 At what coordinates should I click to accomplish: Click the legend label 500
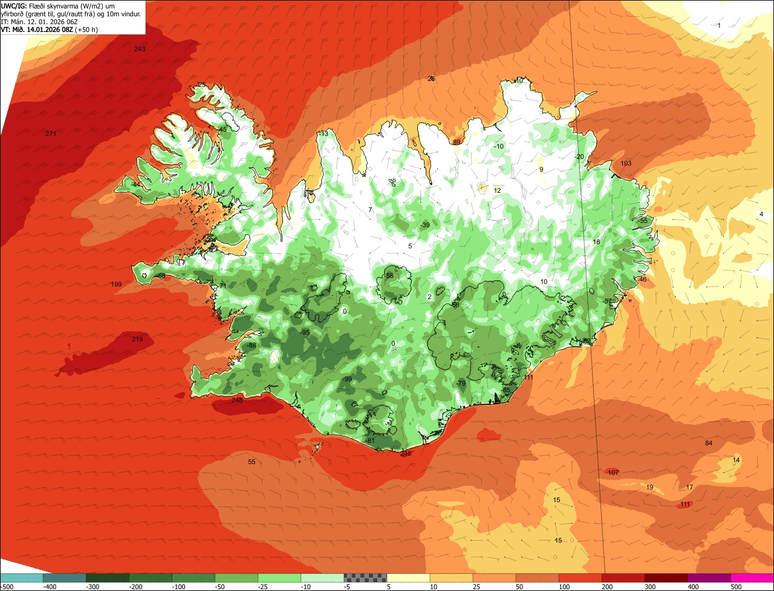736,587
